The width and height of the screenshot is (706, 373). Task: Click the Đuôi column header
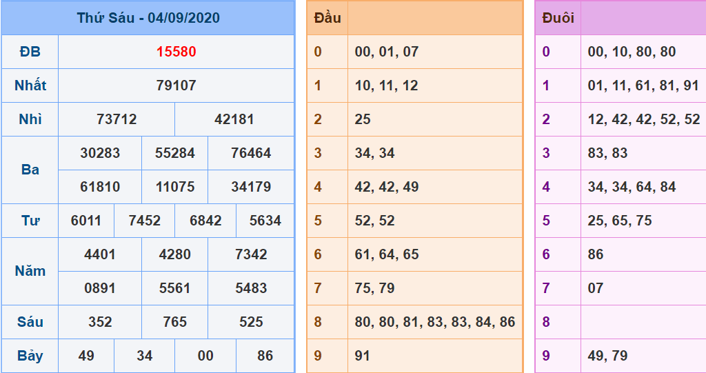pyautogui.click(x=558, y=18)
